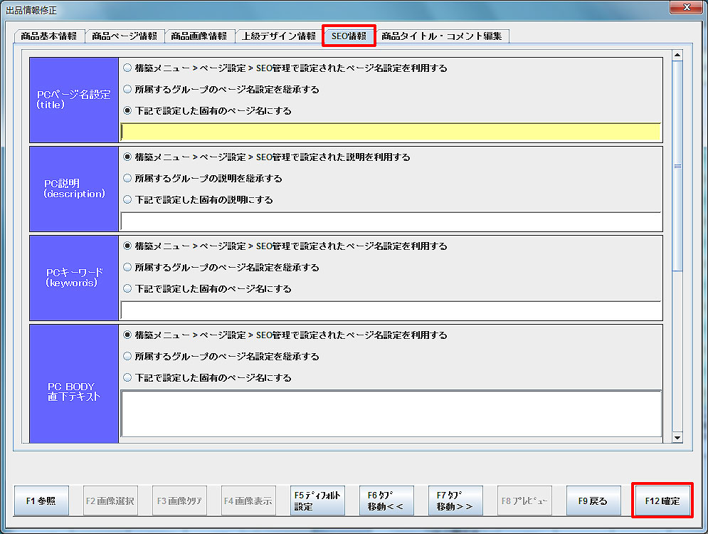
Task: Choose group inheritance radio for PCページ名設定
Action: 127,90
